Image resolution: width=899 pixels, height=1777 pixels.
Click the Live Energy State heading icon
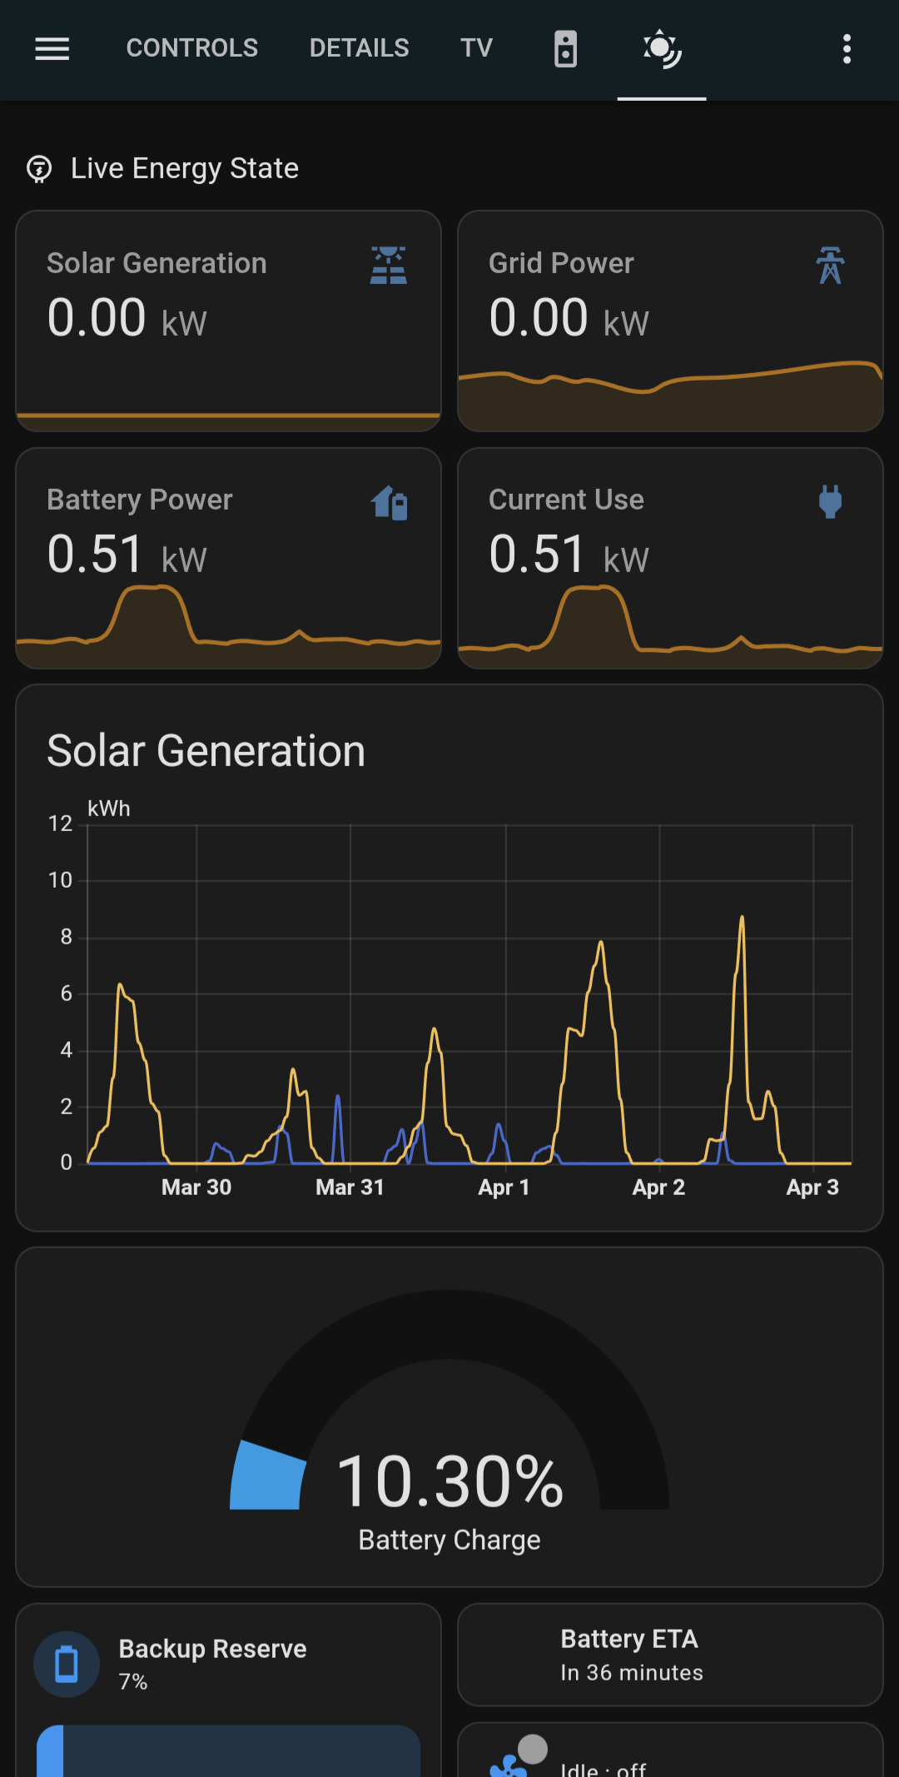pos(39,169)
